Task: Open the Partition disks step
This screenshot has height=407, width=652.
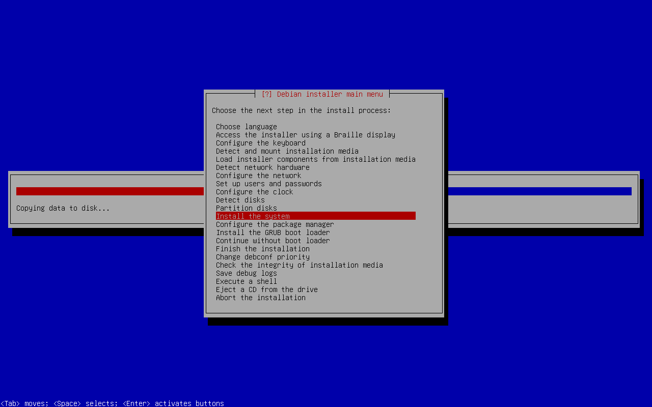Action: click(246, 208)
